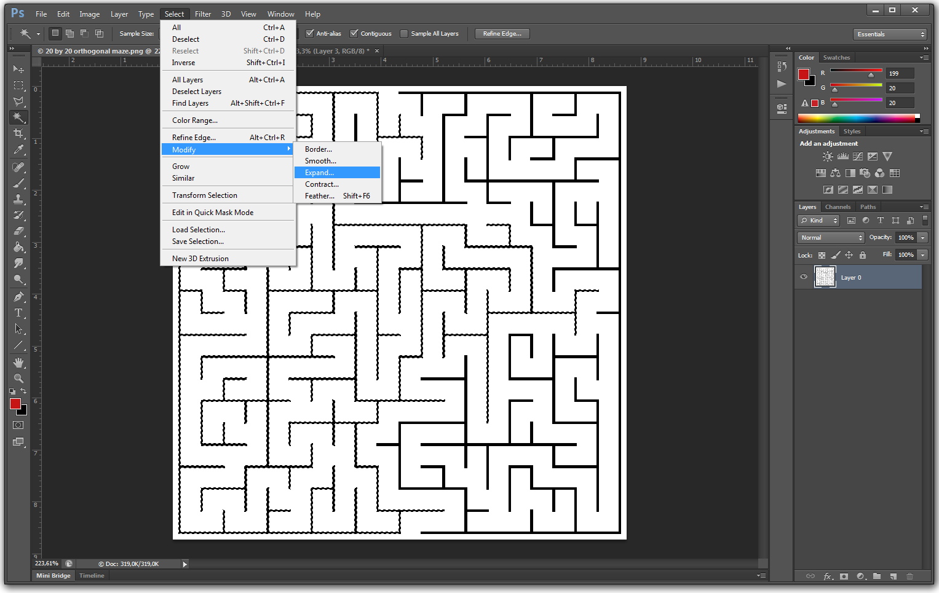Select the Horizontal Type tool
939x593 pixels.
(x=18, y=313)
